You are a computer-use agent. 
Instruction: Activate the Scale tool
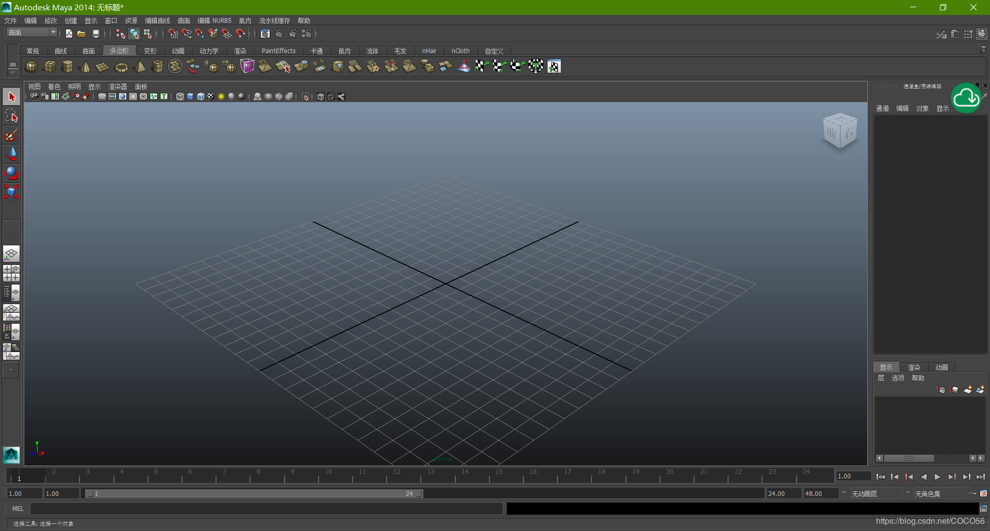coord(11,191)
